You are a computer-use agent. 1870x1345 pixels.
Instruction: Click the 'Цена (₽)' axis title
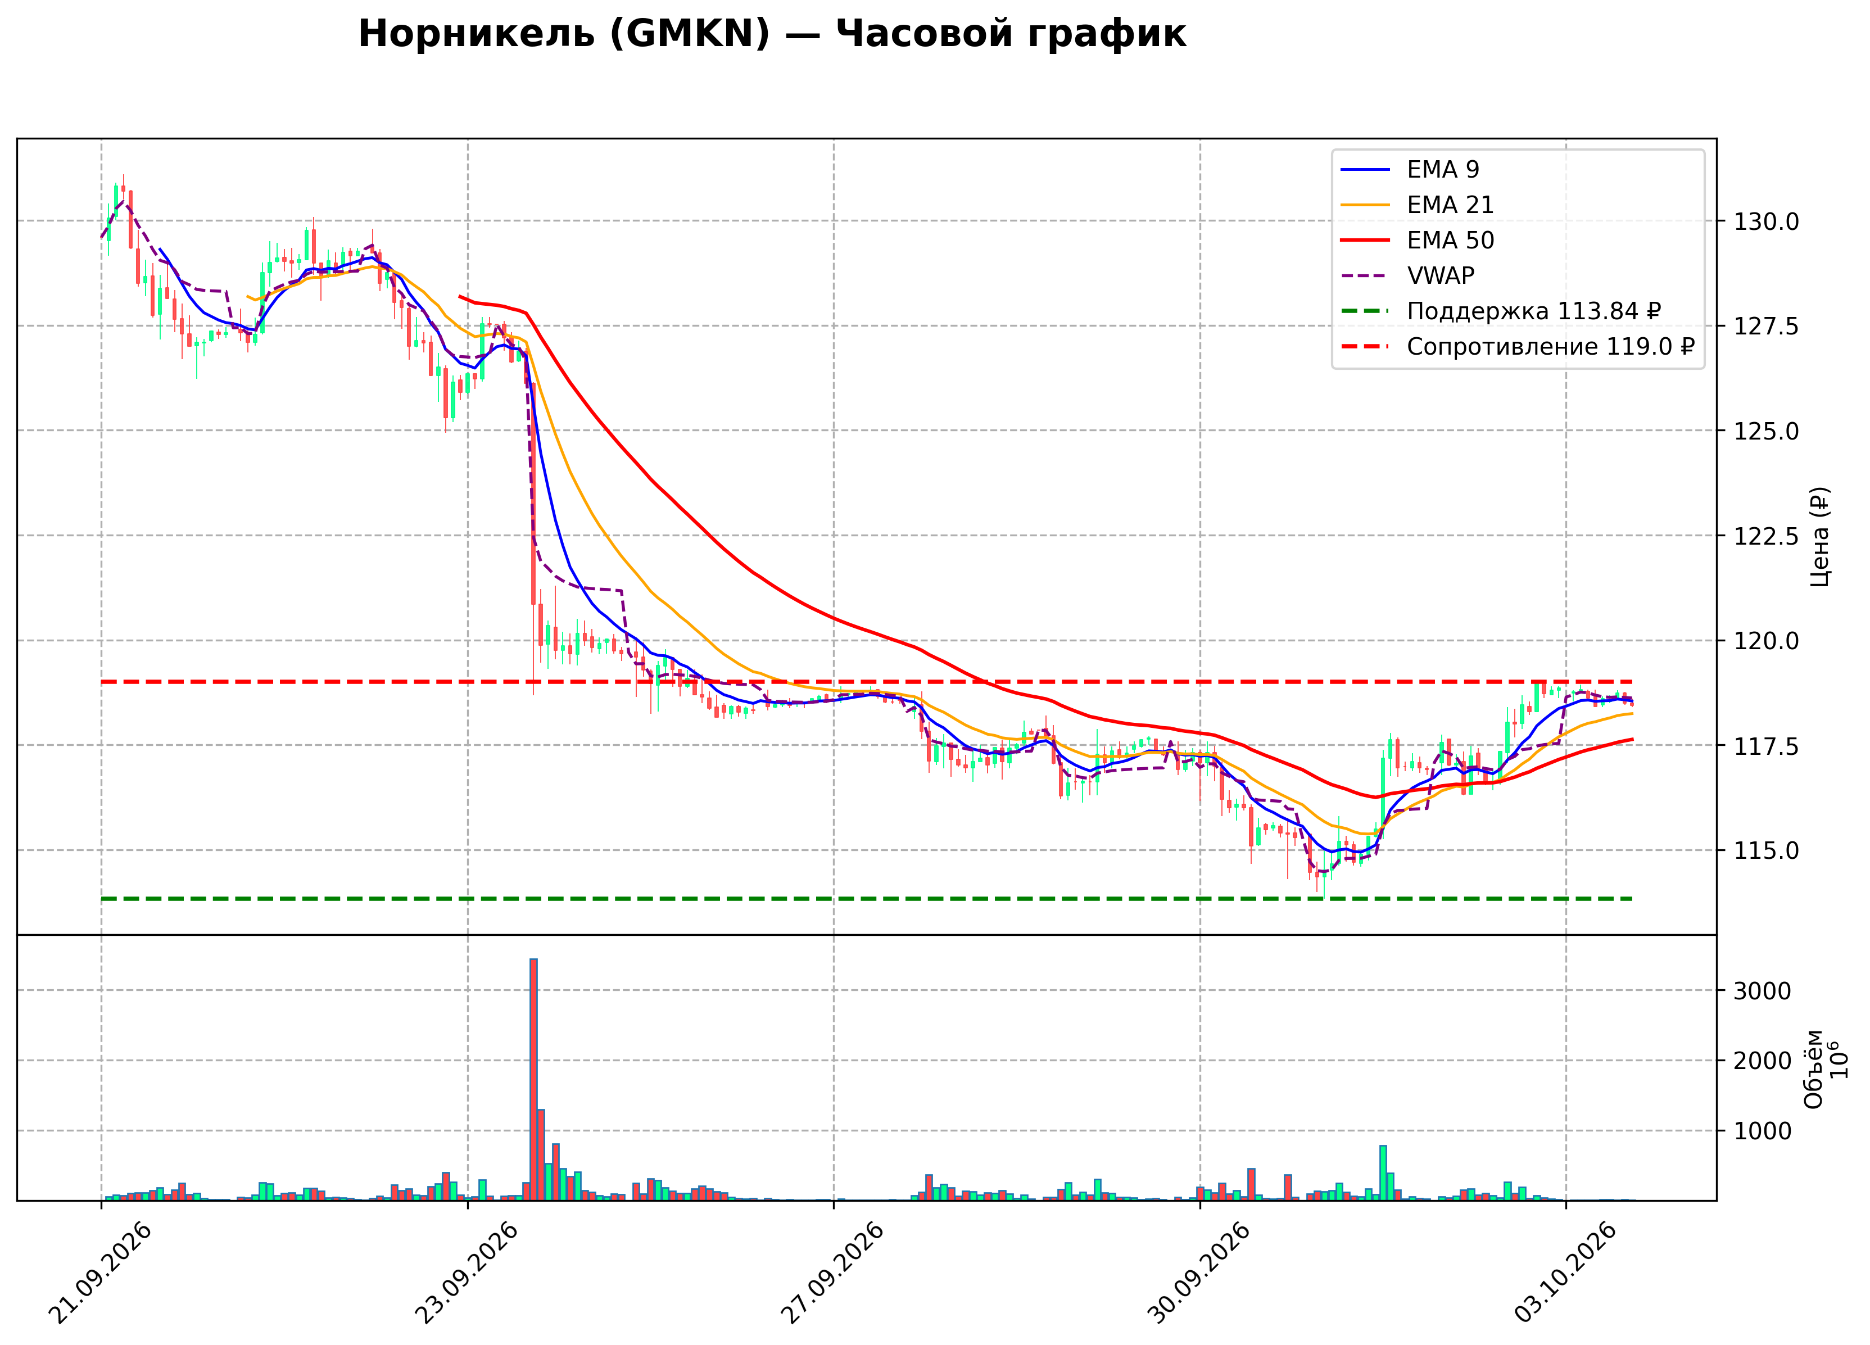(x=1820, y=537)
